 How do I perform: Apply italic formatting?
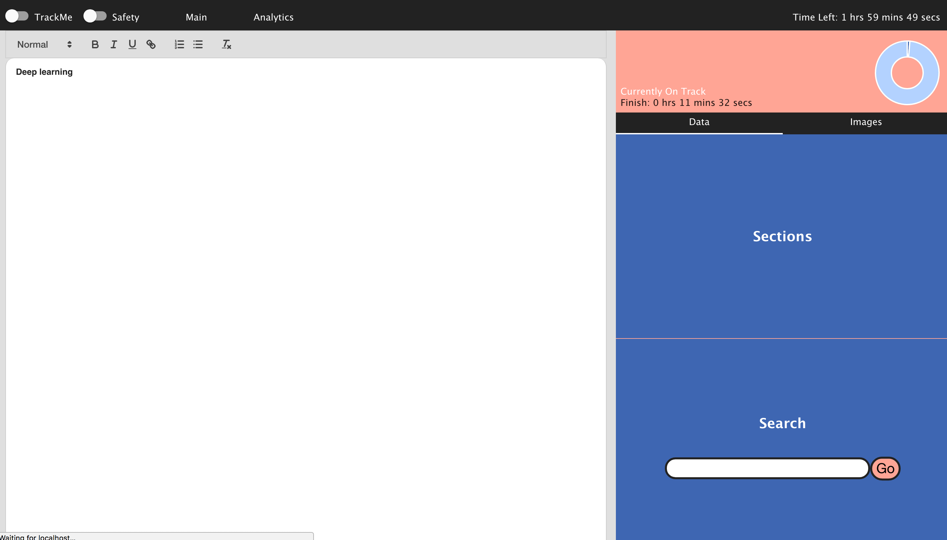pyautogui.click(x=114, y=45)
